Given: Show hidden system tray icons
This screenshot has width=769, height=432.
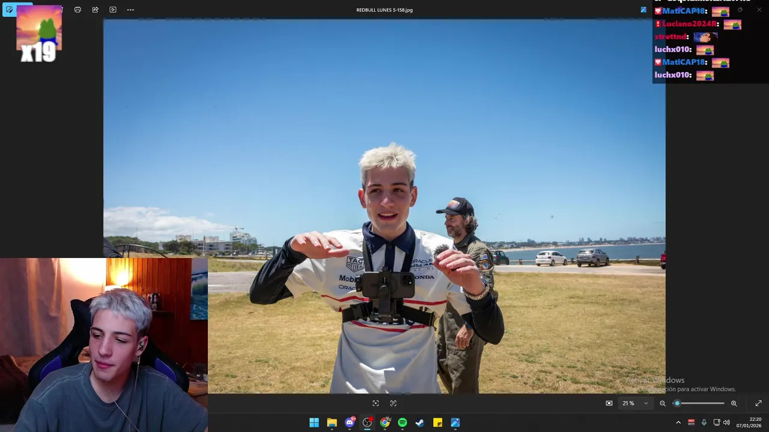Looking at the screenshot, I should pyautogui.click(x=678, y=422).
